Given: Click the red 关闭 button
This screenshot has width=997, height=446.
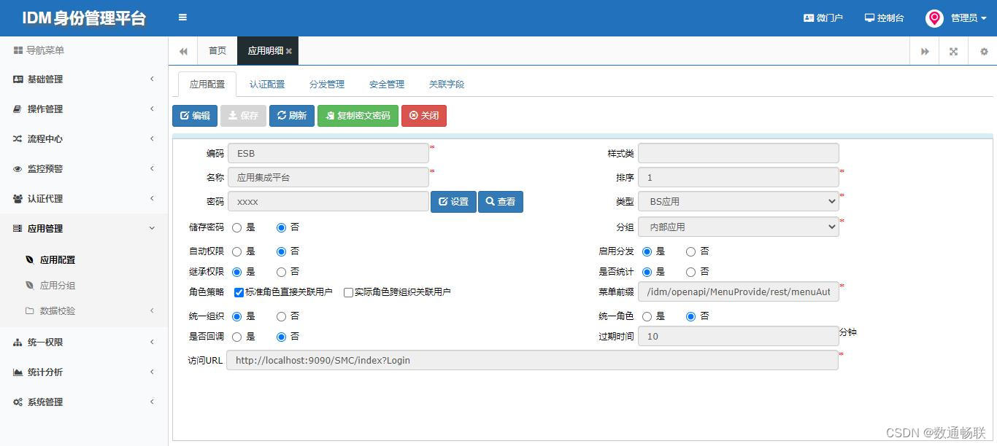Looking at the screenshot, I should tap(424, 116).
